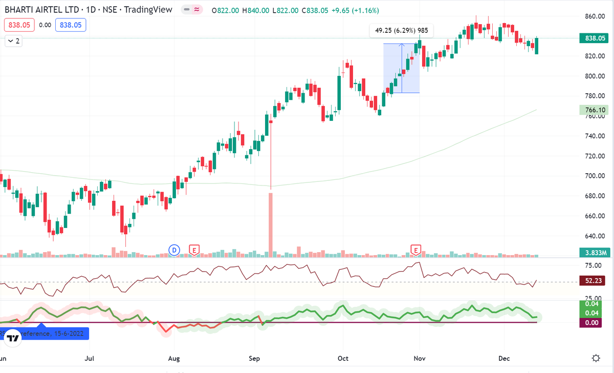Open the E earnings marker near Aug
The width and height of the screenshot is (614, 373).
coord(194,250)
